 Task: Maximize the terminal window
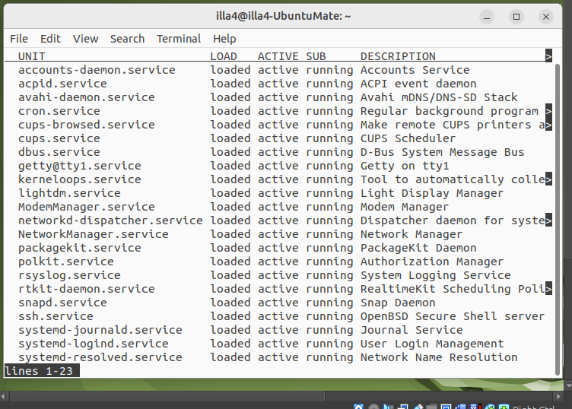(516, 16)
